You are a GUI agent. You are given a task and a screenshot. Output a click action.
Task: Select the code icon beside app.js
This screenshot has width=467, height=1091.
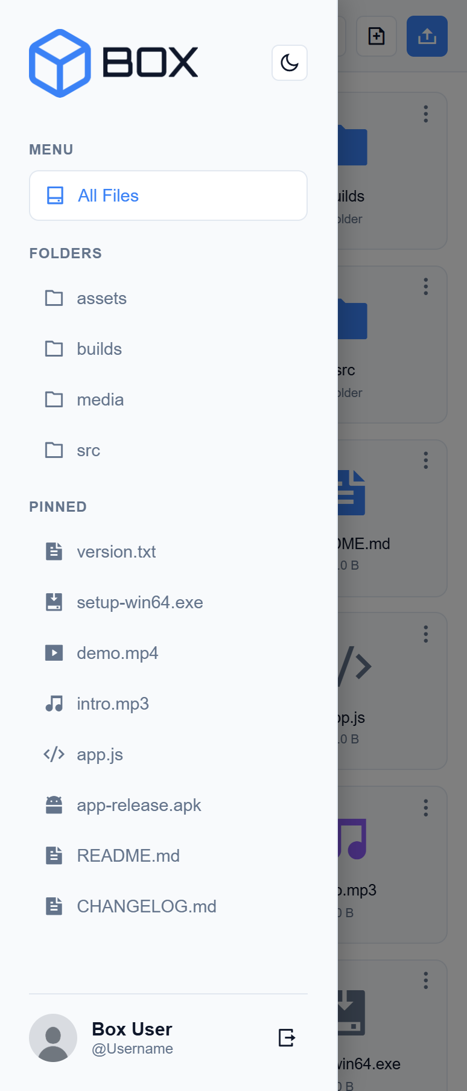pos(54,754)
